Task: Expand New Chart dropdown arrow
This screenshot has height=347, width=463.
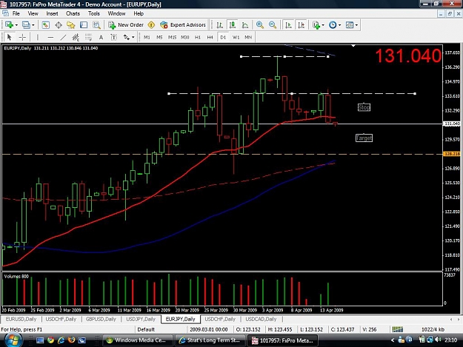Action: pos(16,25)
